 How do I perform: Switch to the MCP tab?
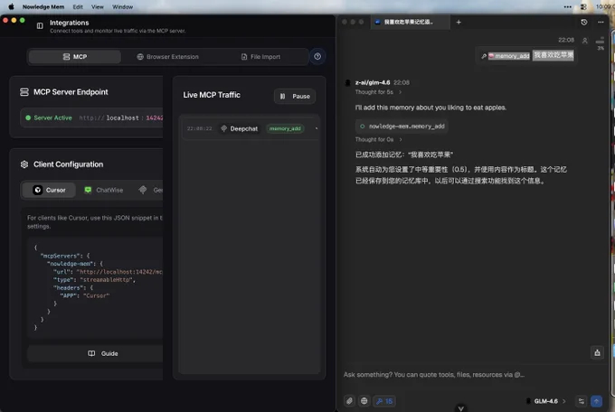(75, 57)
